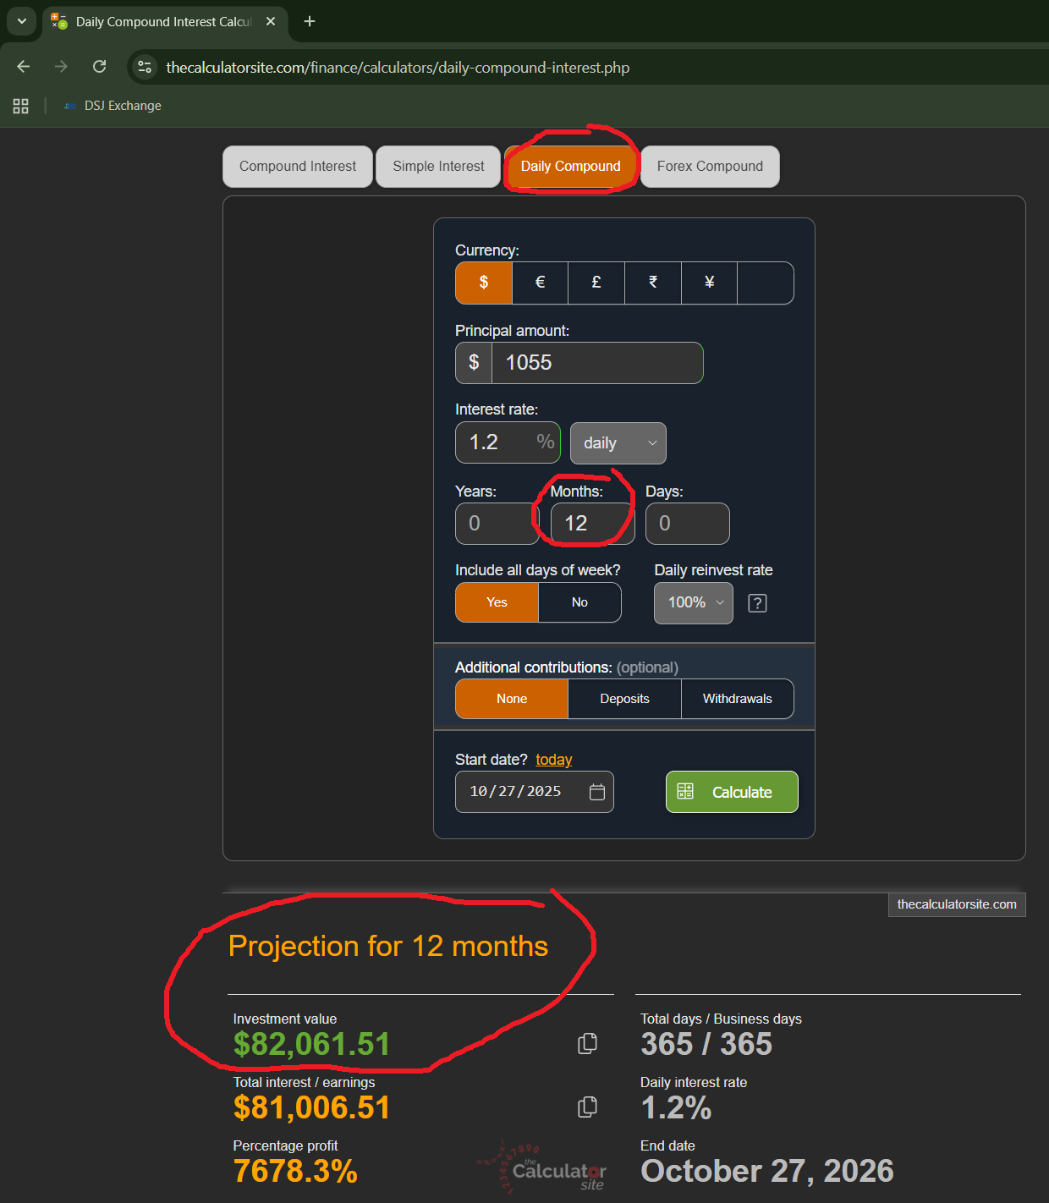This screenshot has width=1049, height=1203.
Task: Reload the page
Action: point(99,67)
